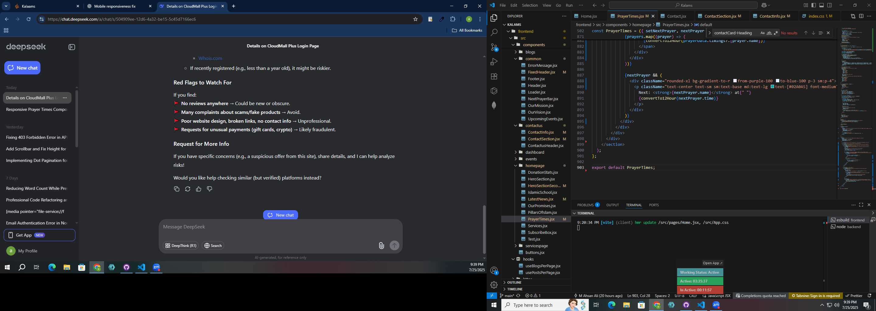Open the VS Code Explorer view icon

(x=494, y=18)
